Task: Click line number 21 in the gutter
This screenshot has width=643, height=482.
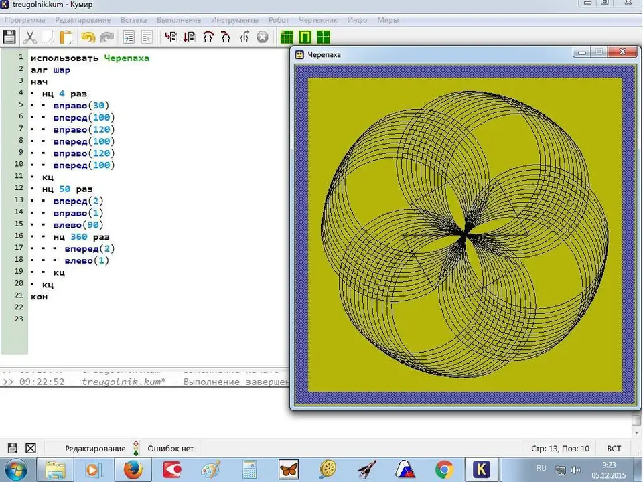Action: pyautogui.click(x=19, y=295)
